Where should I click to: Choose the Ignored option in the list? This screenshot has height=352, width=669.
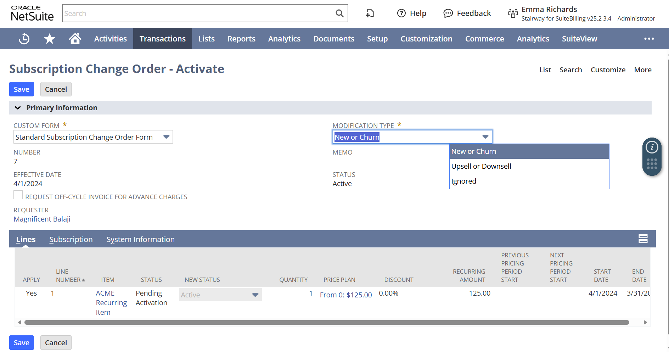[x=463, y=181]
